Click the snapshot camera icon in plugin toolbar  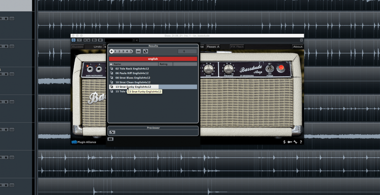coord(79,40)
